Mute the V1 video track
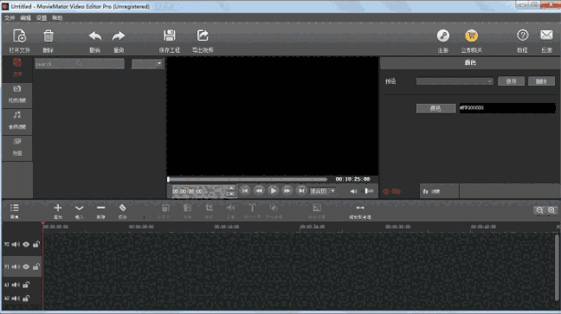This screenshot has height=314, width=561. (16, 266)
